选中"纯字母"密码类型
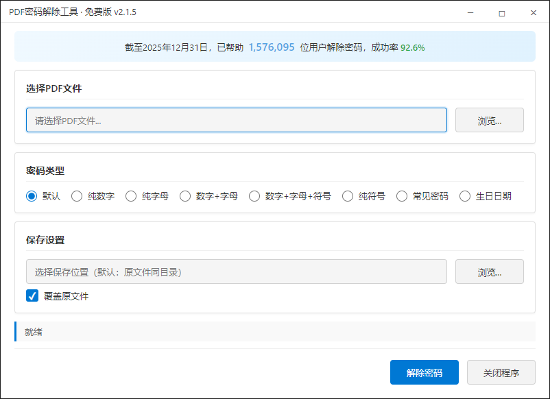 click(131, 196)
